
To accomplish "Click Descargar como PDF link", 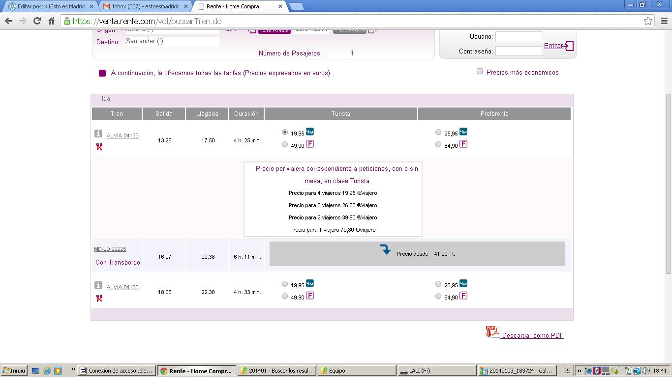I will pyautogui.click(x=533, y=335).
